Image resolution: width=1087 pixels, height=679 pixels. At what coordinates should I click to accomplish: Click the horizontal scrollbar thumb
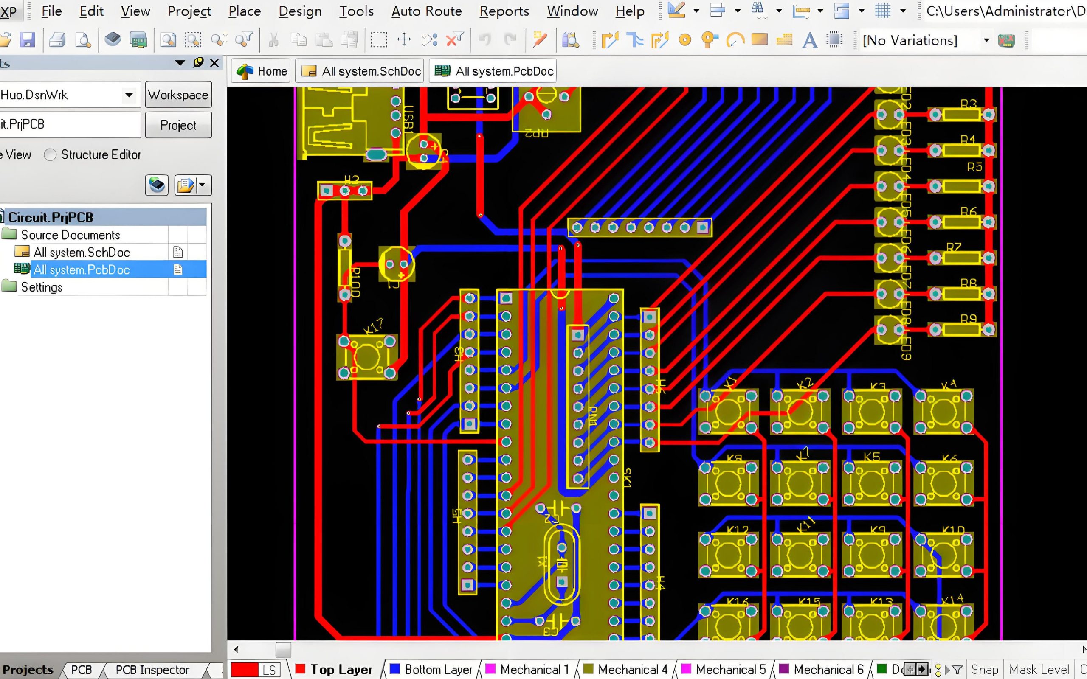point(283,649)
